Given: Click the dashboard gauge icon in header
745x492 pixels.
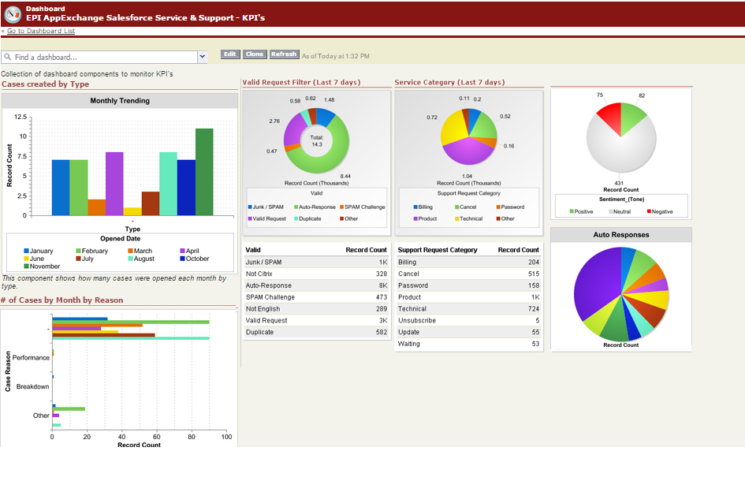Looking at the screenshot, I should [13, 14].
